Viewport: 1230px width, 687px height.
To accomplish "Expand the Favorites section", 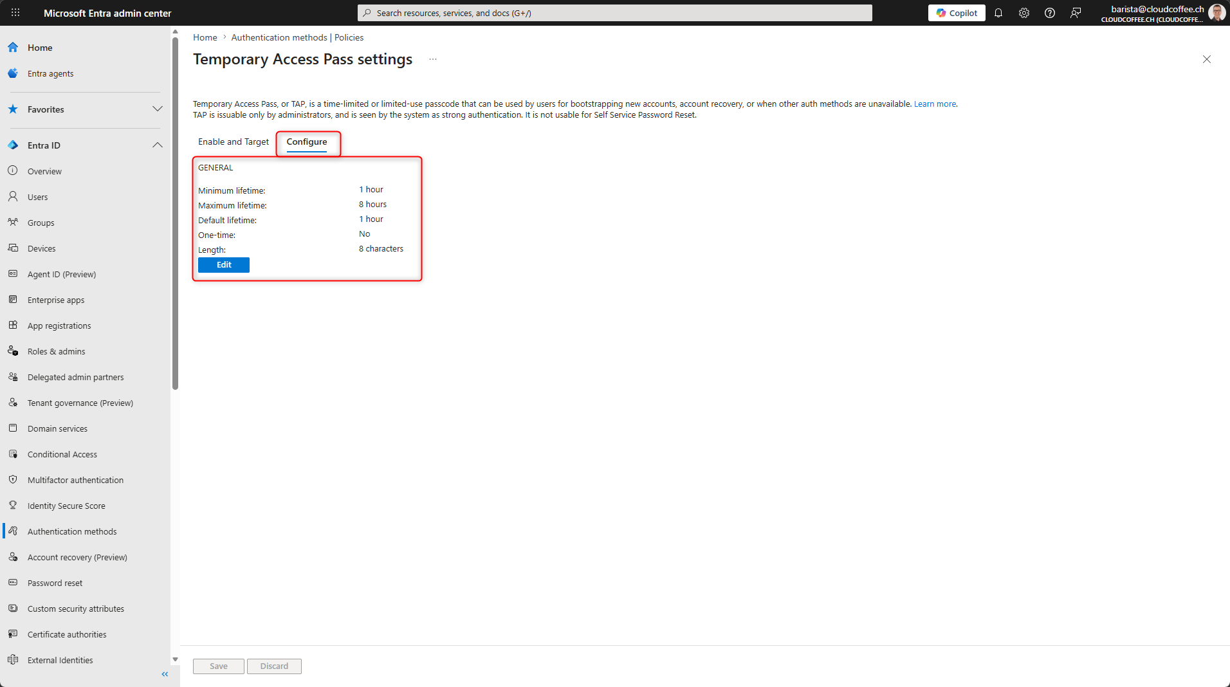I will tap(157, 109).
